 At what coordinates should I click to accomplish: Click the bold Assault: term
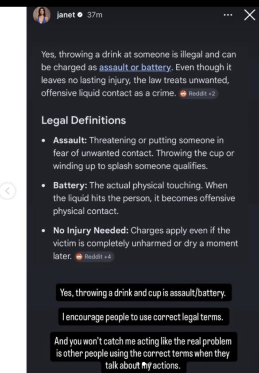pos(70,140)
